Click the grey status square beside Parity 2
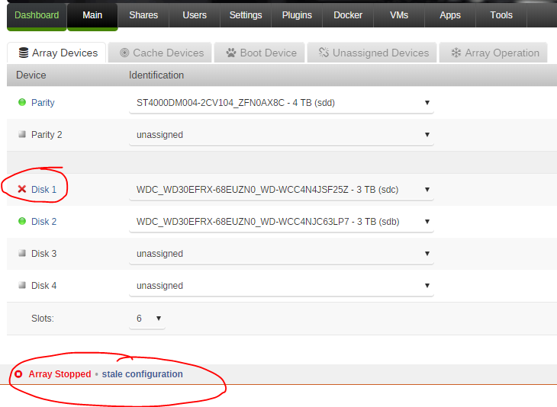The image size is (557, 407). pos(22,134)
